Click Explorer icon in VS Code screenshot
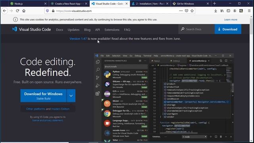Image resolution: width=254 pixels, height=143 pixels. point(98,62)
